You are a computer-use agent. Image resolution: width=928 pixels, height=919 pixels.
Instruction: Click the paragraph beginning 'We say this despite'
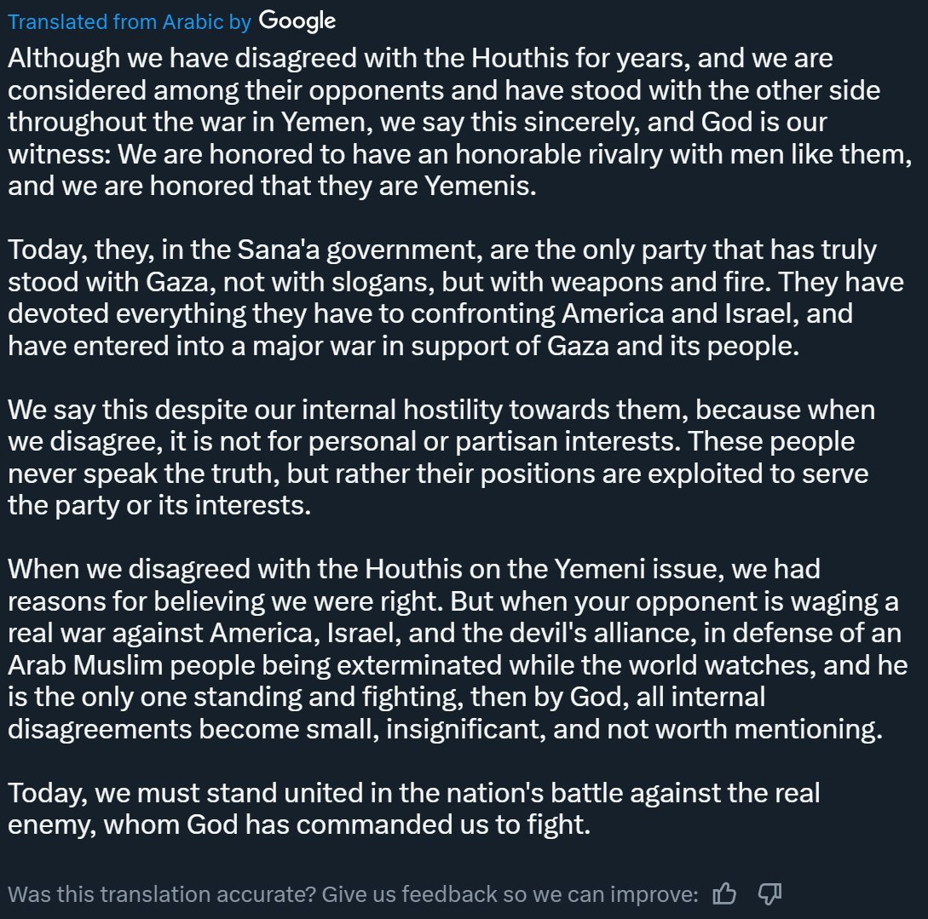pos(441,457)
